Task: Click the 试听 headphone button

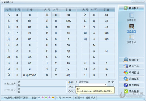Action: click(x=72, y=91)
